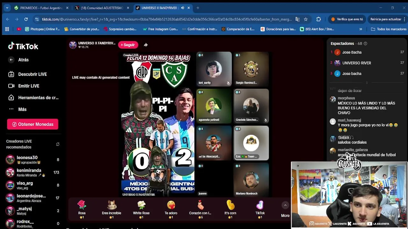
Task: Open viso_arg live stream
Action: (x=33, y=185)
